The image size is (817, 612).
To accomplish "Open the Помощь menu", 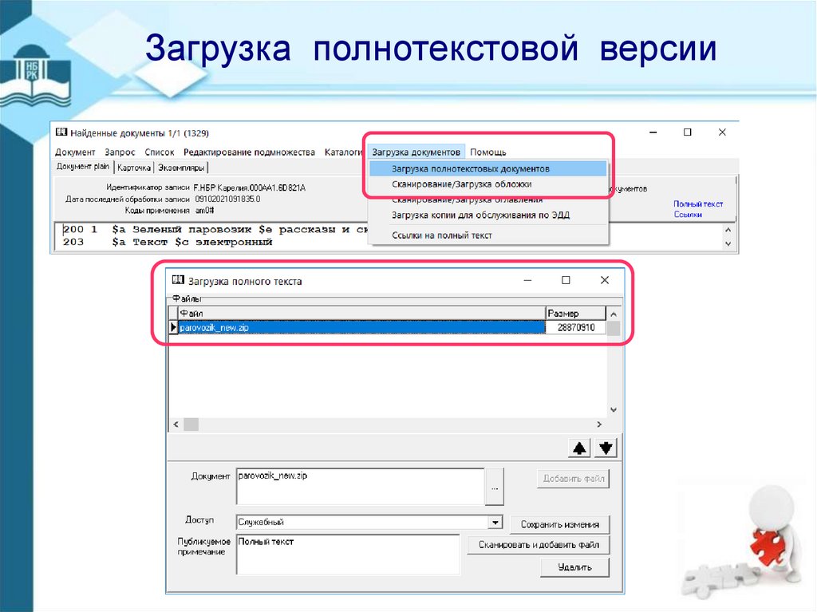I will pyautogui.click(x=487, y=152).
